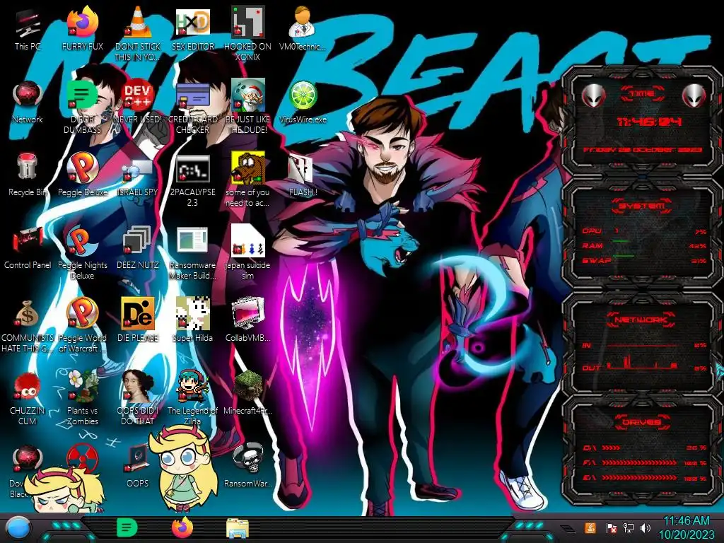Open File Explorer from the taskbar
724x543 pixels.
(x=238, y=528)
